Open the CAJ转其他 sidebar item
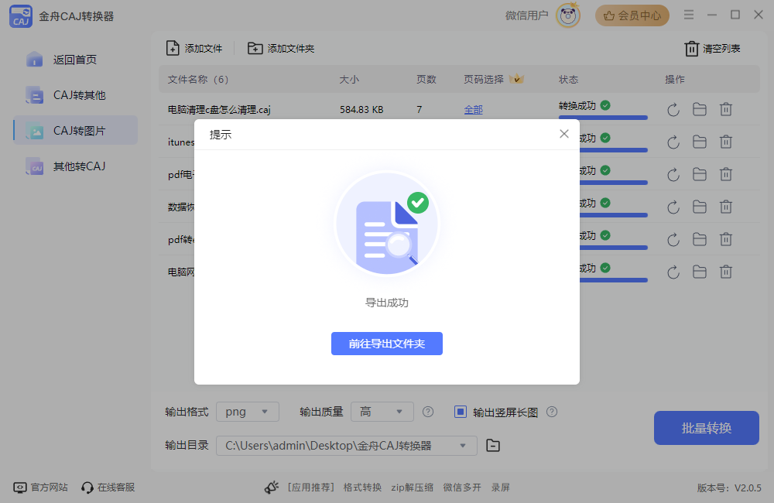 coord(75,95)
